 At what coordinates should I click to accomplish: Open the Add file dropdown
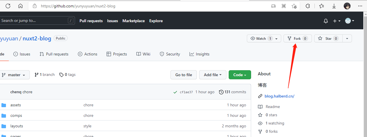tap(212, 75)
